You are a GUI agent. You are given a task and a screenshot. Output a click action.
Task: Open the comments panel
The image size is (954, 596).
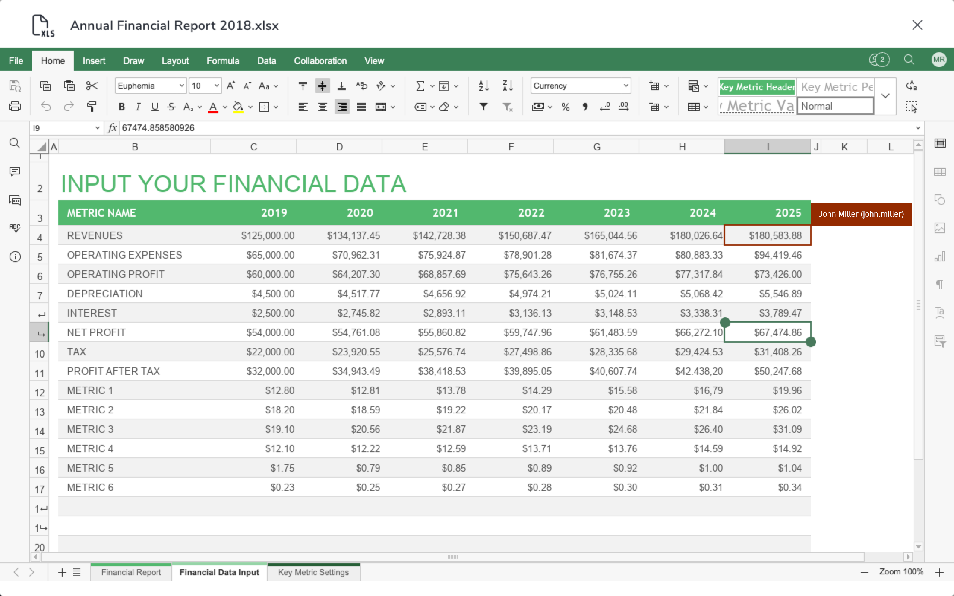(15, 171)
